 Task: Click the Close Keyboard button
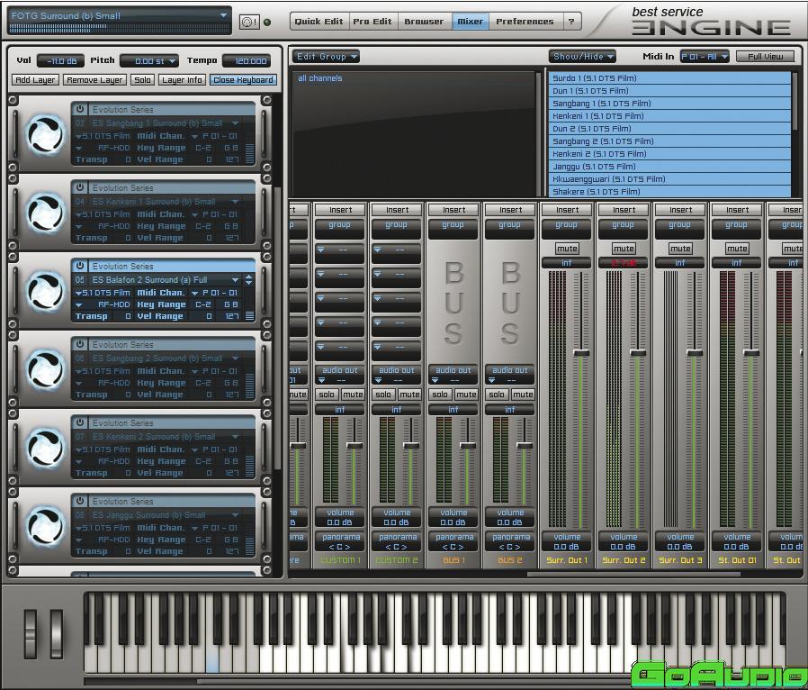(x=243, y=80)
